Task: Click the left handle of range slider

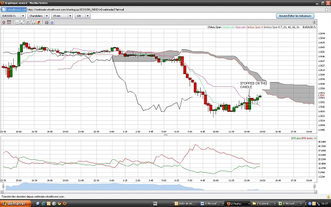Action: [x=3, y=186]
